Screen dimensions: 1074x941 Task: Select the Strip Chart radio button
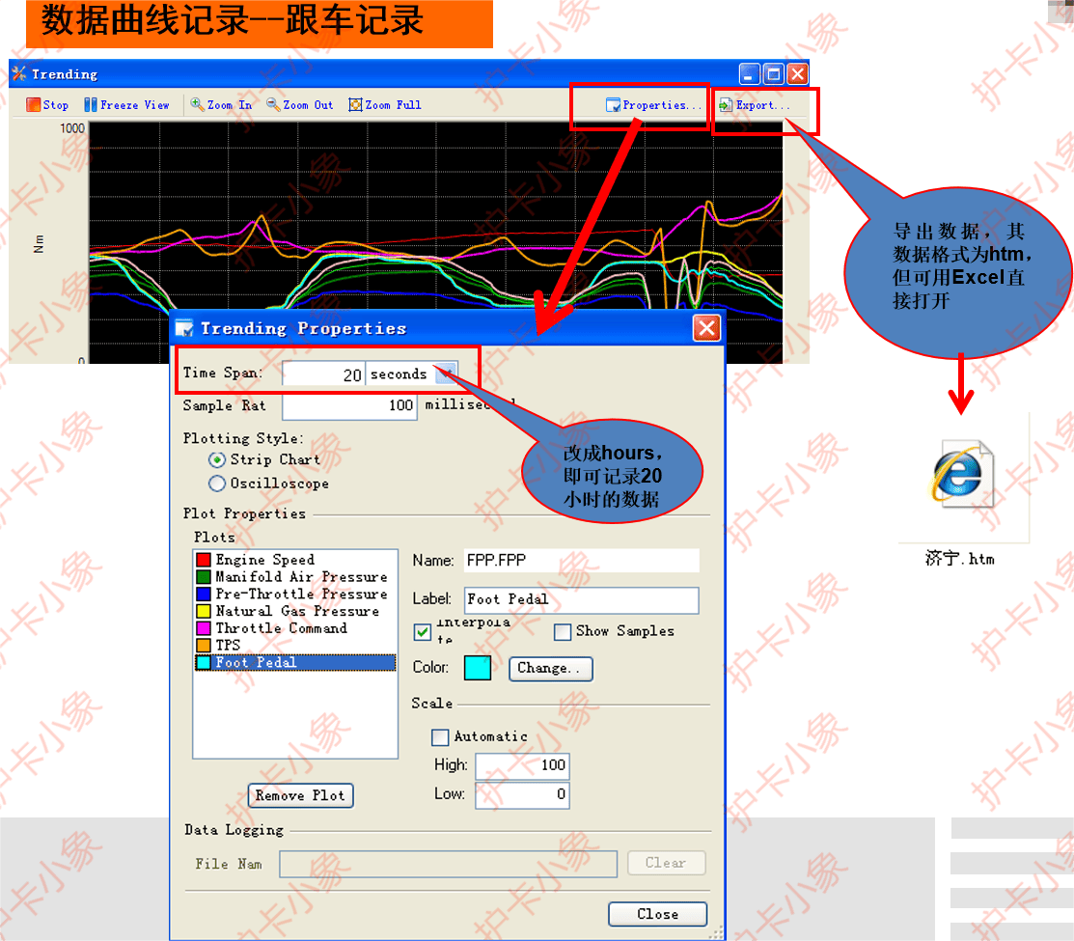[x=217, y=460]
